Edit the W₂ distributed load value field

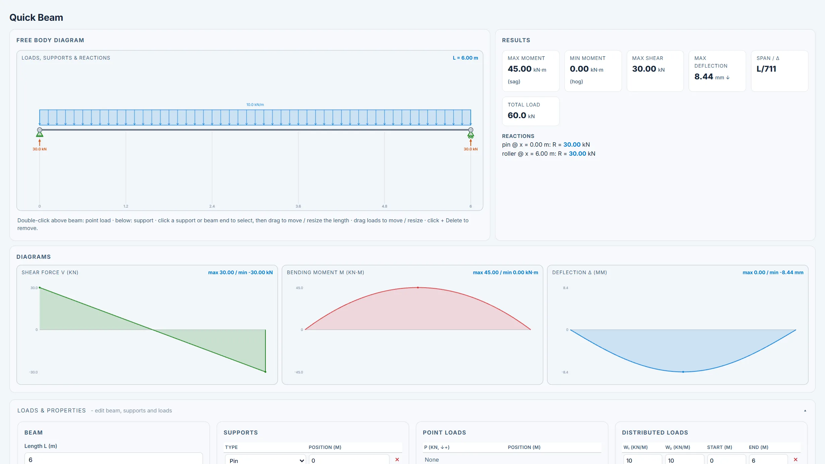(x=684, y=460)
